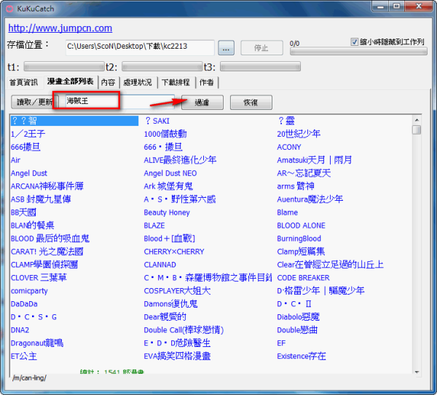Viewport: 437px width, 395px height.
Task: Select 'BLAZE' manga entry
Action: click(x=154, y=226)
